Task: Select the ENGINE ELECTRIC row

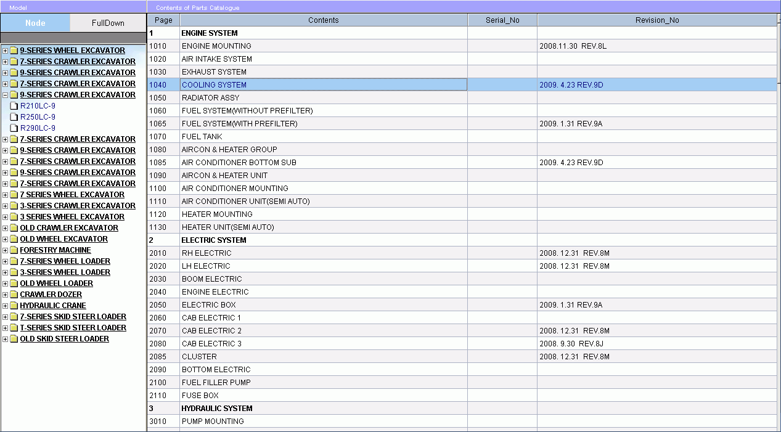Action: pos(462,292)
